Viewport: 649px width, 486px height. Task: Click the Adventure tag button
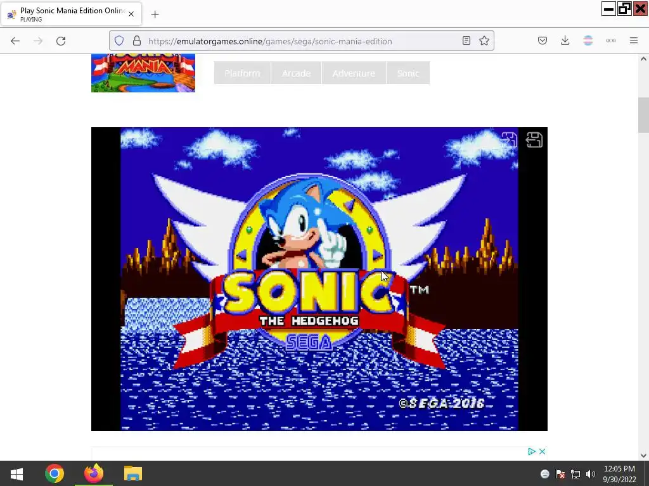354,73
